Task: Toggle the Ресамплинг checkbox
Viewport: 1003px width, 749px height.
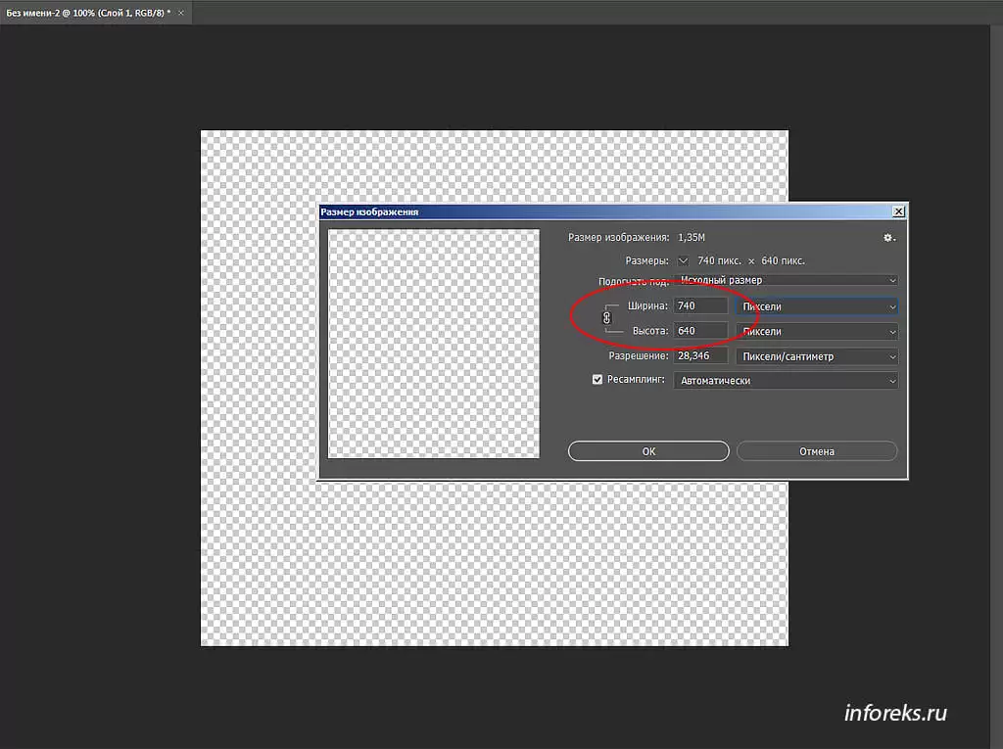Action: click(x=597, y=380)
